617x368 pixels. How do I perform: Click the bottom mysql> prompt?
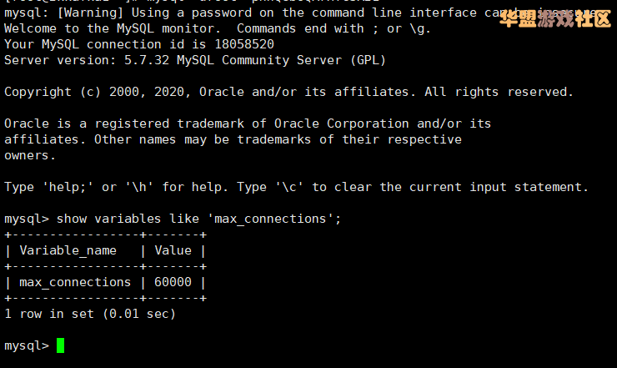(x=27, y=346)
